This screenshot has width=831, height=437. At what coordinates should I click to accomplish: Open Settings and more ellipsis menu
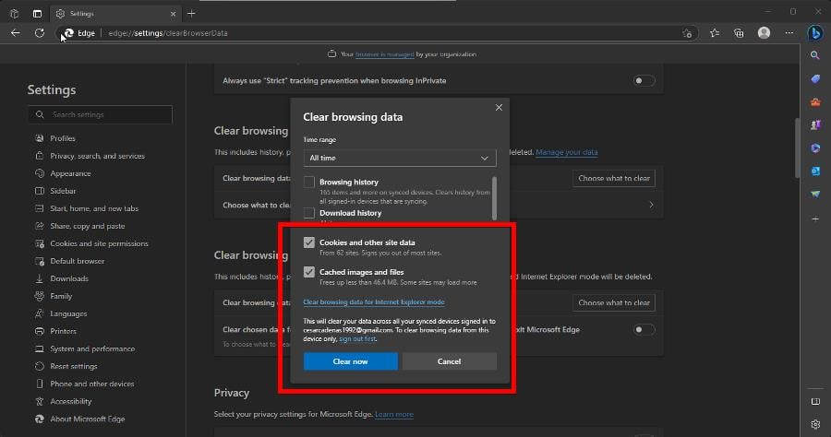(789, 33)
